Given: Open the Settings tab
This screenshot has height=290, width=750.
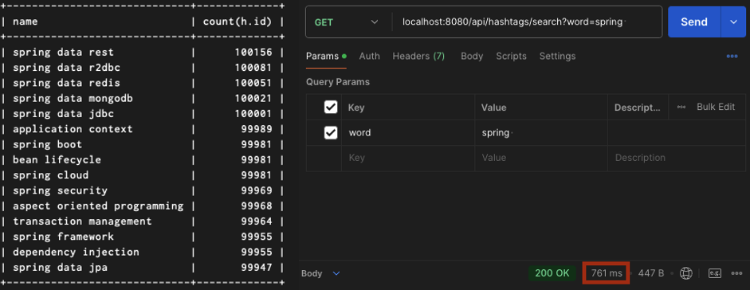Looking at the screenshot, I should pos(557,57).
